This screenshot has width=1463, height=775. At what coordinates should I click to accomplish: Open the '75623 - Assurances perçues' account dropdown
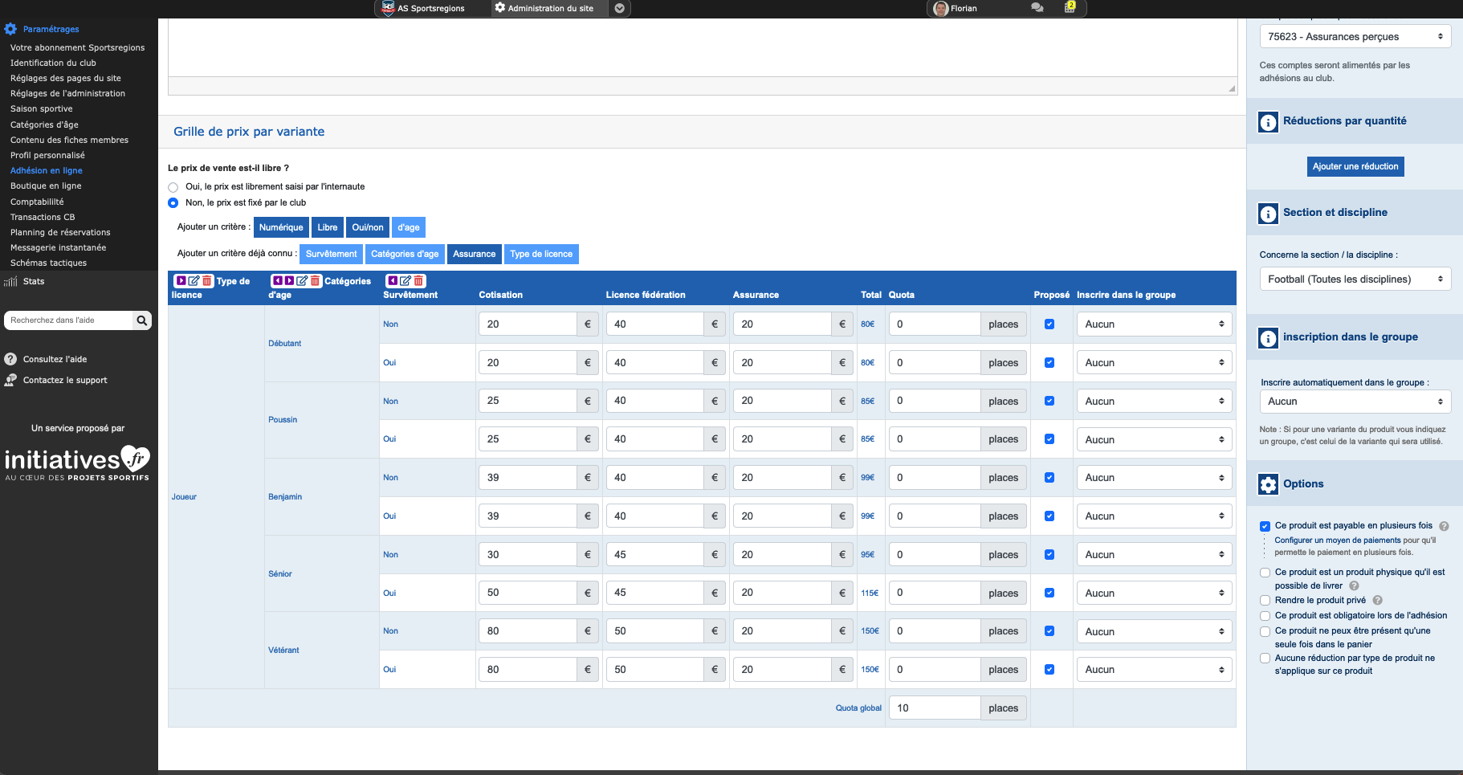tap(1355, 37)
